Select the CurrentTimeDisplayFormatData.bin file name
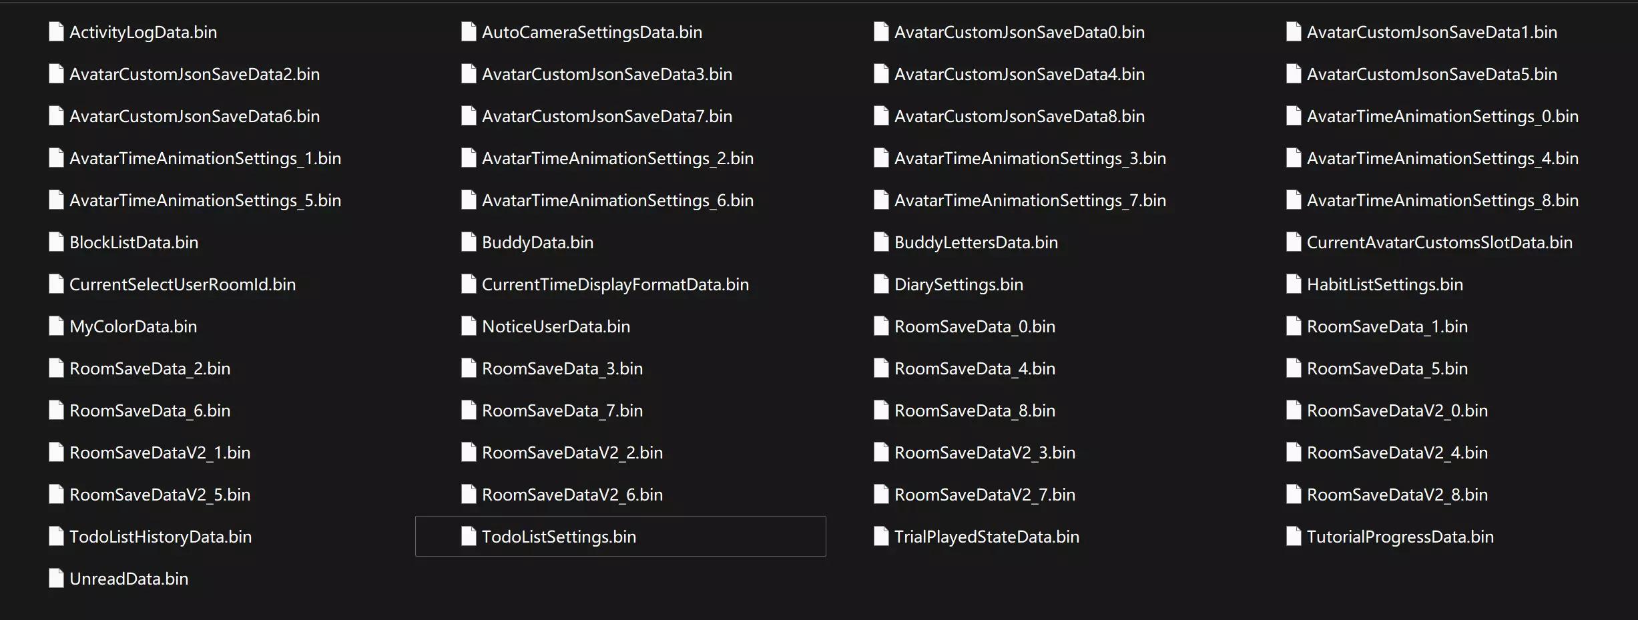 point(615,284)
